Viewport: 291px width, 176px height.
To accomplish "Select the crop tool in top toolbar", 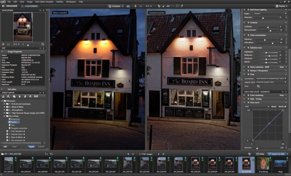I will tap(159, 6).
